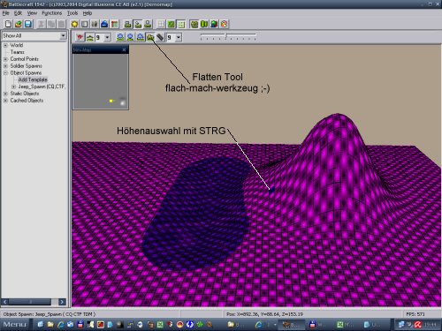Click right arrow of the tree panel scrollbar

62,302
